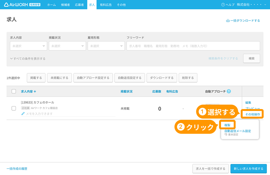
Task: Sort by 掲載状況 column
Action: 127,91
